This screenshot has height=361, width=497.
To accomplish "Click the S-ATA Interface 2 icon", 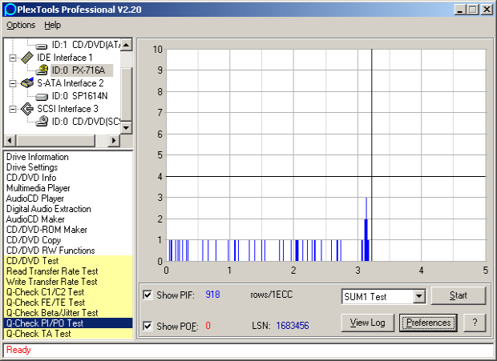I will [27, 83].
